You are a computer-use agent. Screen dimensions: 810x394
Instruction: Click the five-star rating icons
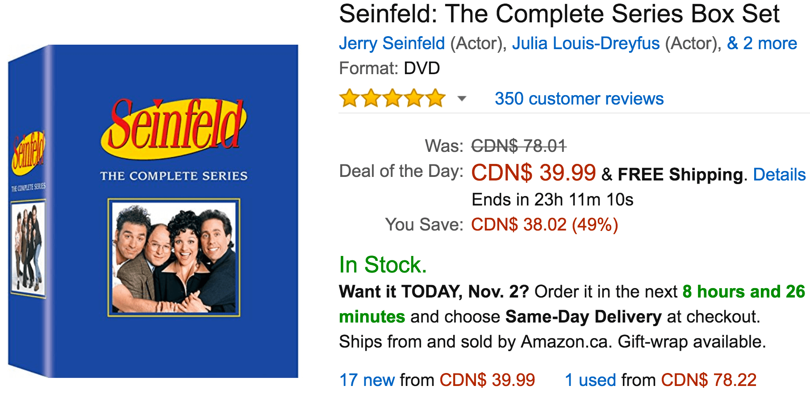click(x=392, y=98)
